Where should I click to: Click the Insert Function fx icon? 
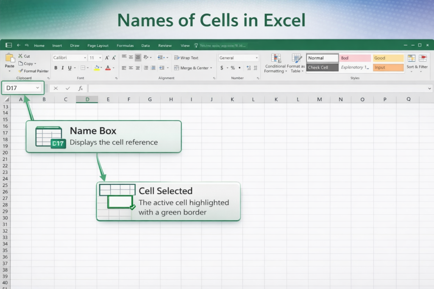(80, 88)
